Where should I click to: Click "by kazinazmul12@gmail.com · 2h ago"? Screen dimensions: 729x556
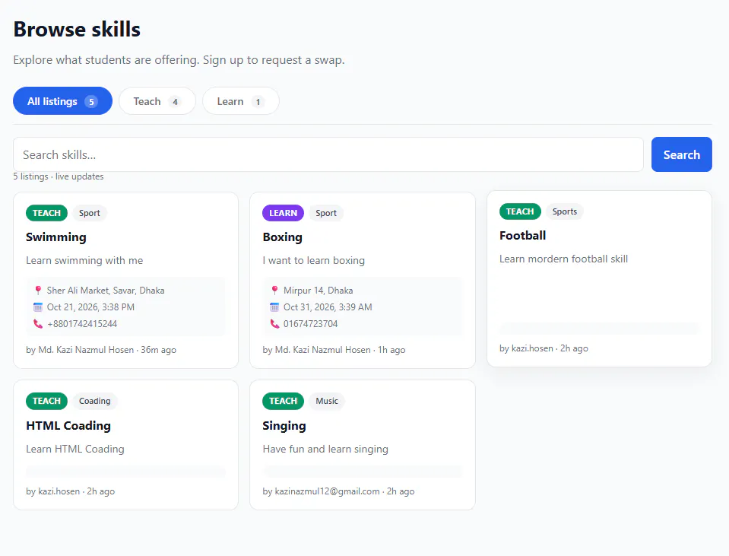(x=338, y=491)
